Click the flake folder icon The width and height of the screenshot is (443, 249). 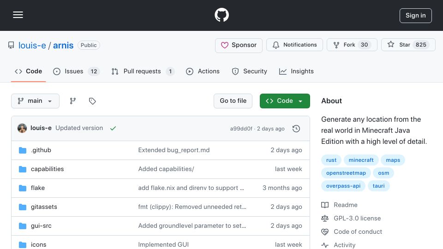23,188
